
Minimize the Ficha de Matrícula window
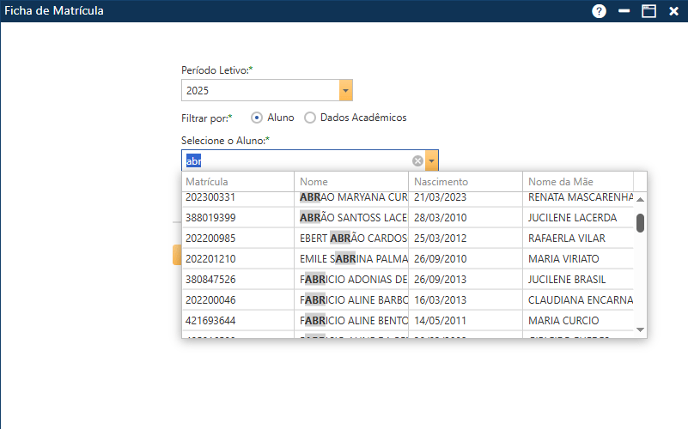(624, 11)
